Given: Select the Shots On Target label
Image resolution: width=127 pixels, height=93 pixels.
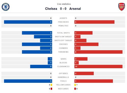Looking at the screenshot, I should coord(63,37).
